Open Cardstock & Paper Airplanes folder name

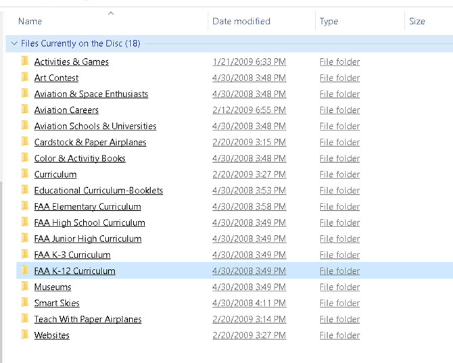pos(90,143)
